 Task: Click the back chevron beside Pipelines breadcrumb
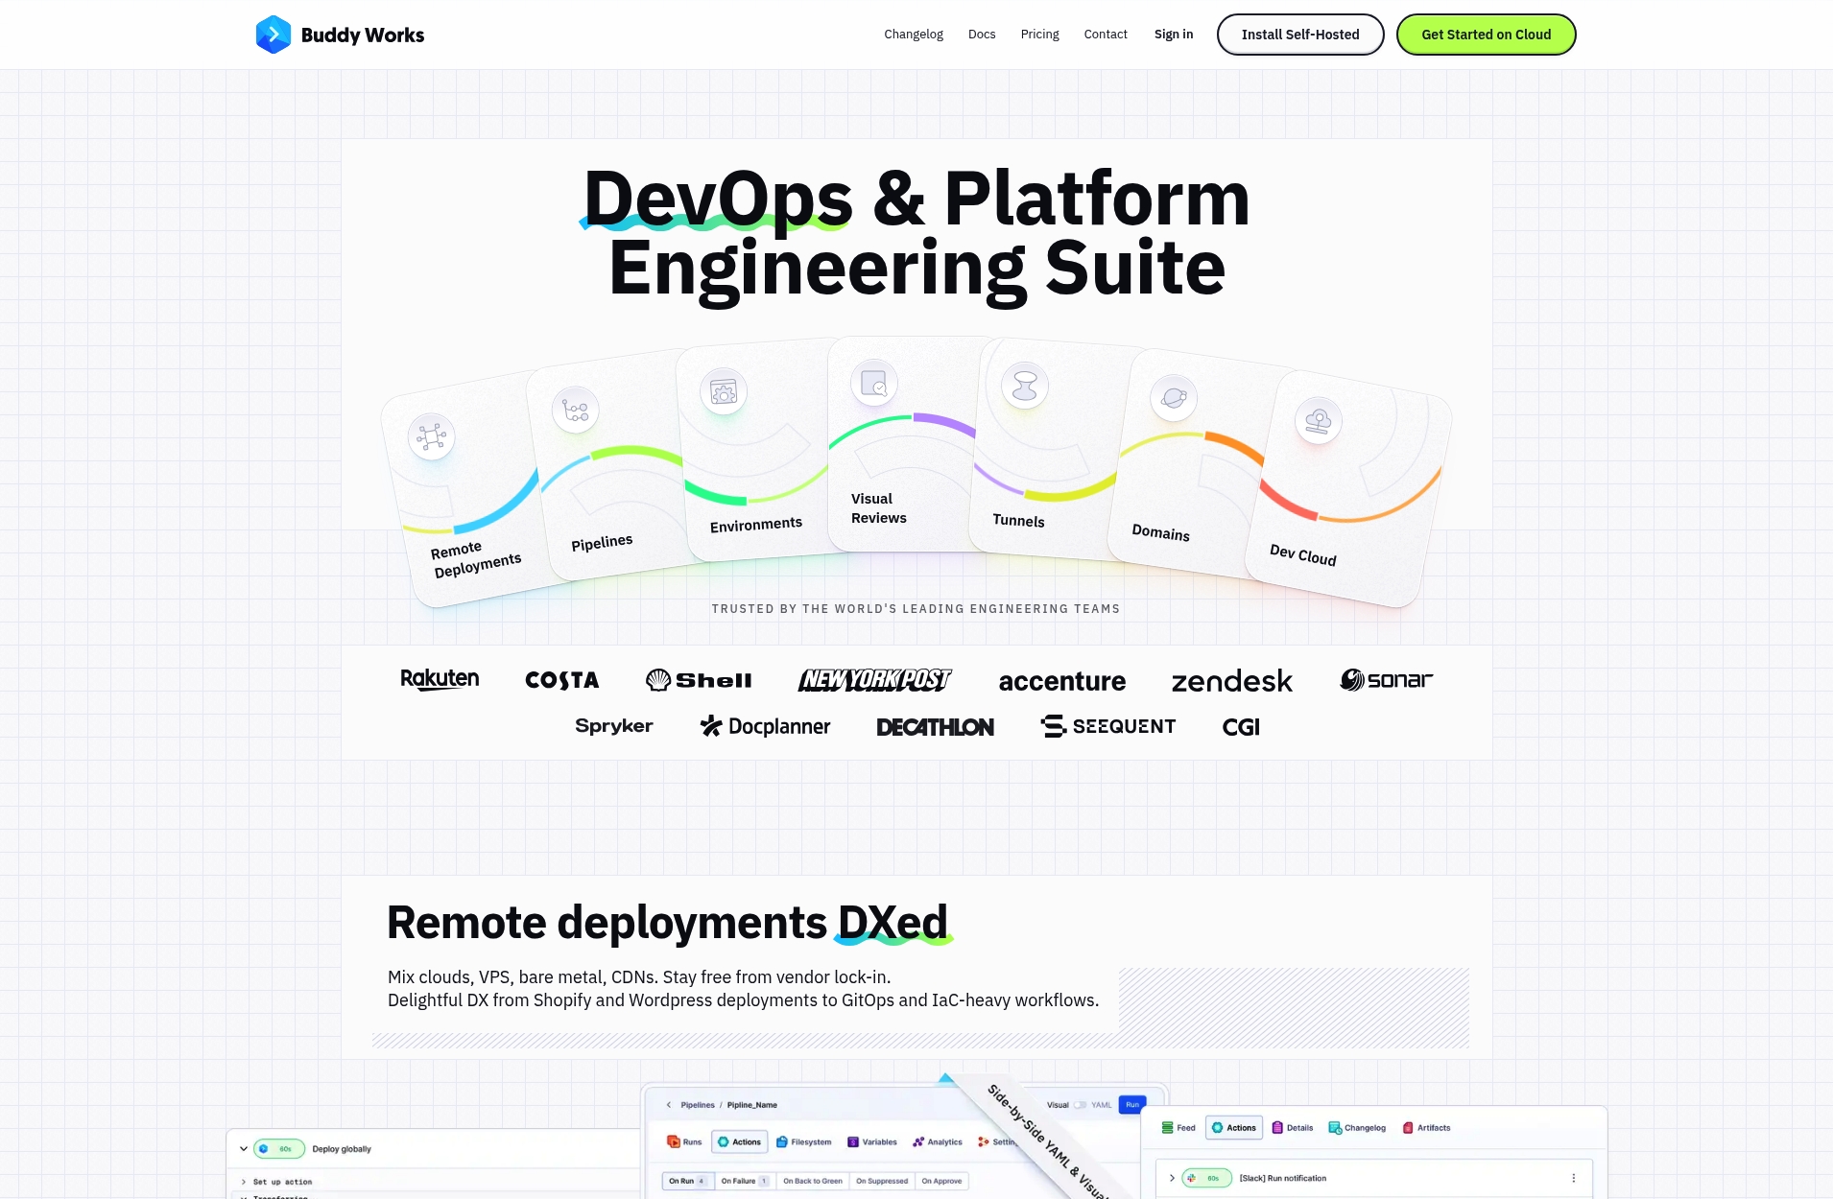tap(669, 1105)
